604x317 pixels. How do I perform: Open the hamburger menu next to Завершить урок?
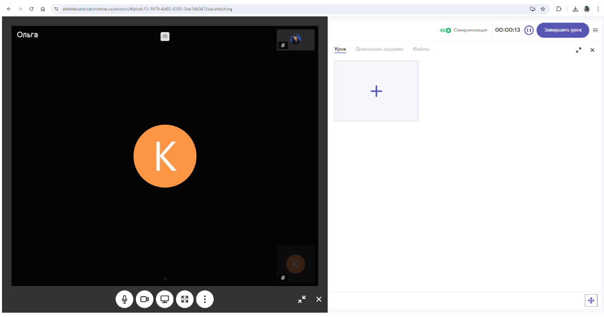point(595,30)
